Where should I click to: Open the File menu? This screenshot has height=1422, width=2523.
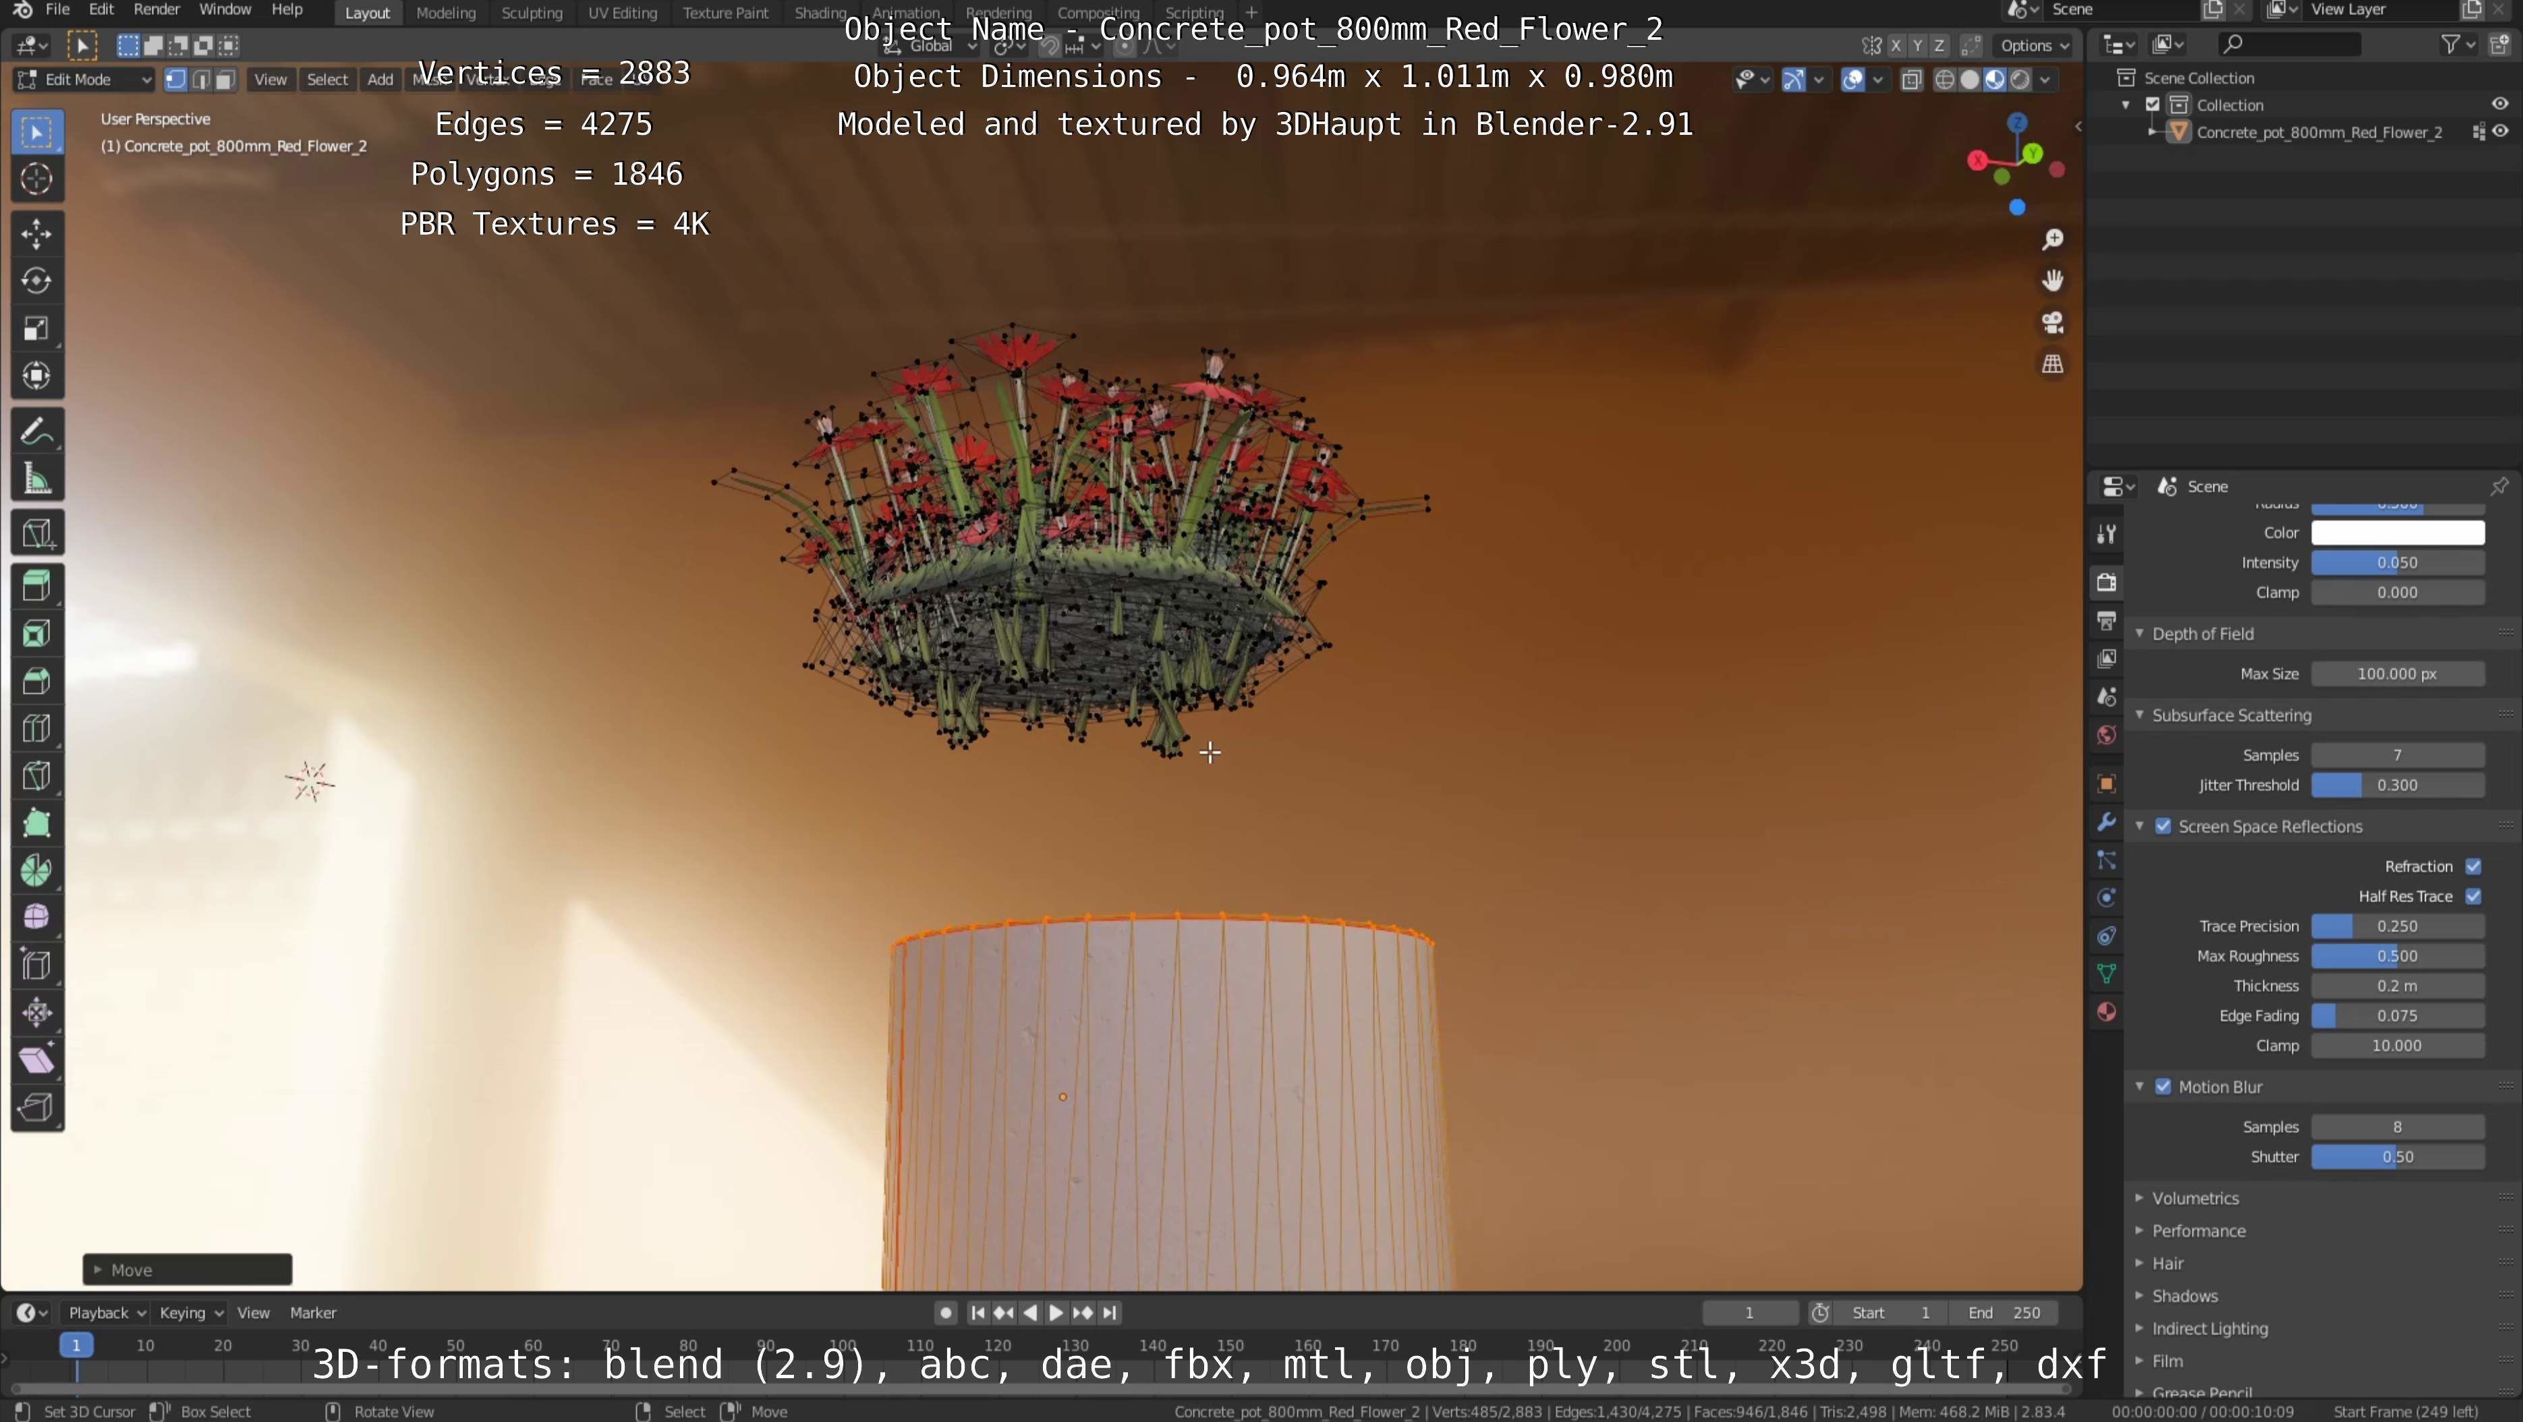coord(58,10)
